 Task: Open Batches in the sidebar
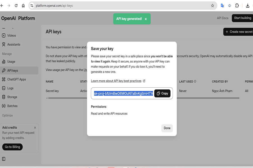[x=12, y=106]
